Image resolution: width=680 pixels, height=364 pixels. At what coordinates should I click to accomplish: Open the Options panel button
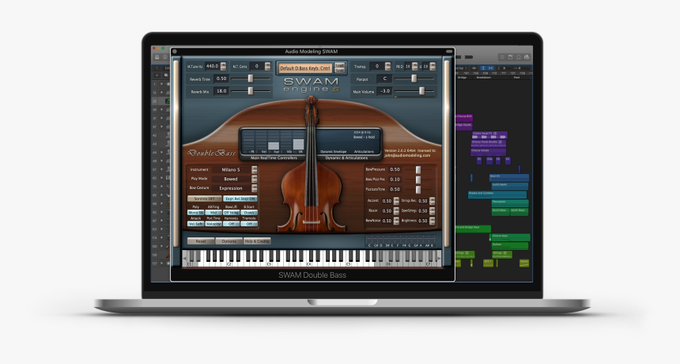click(x=229, y=241)
